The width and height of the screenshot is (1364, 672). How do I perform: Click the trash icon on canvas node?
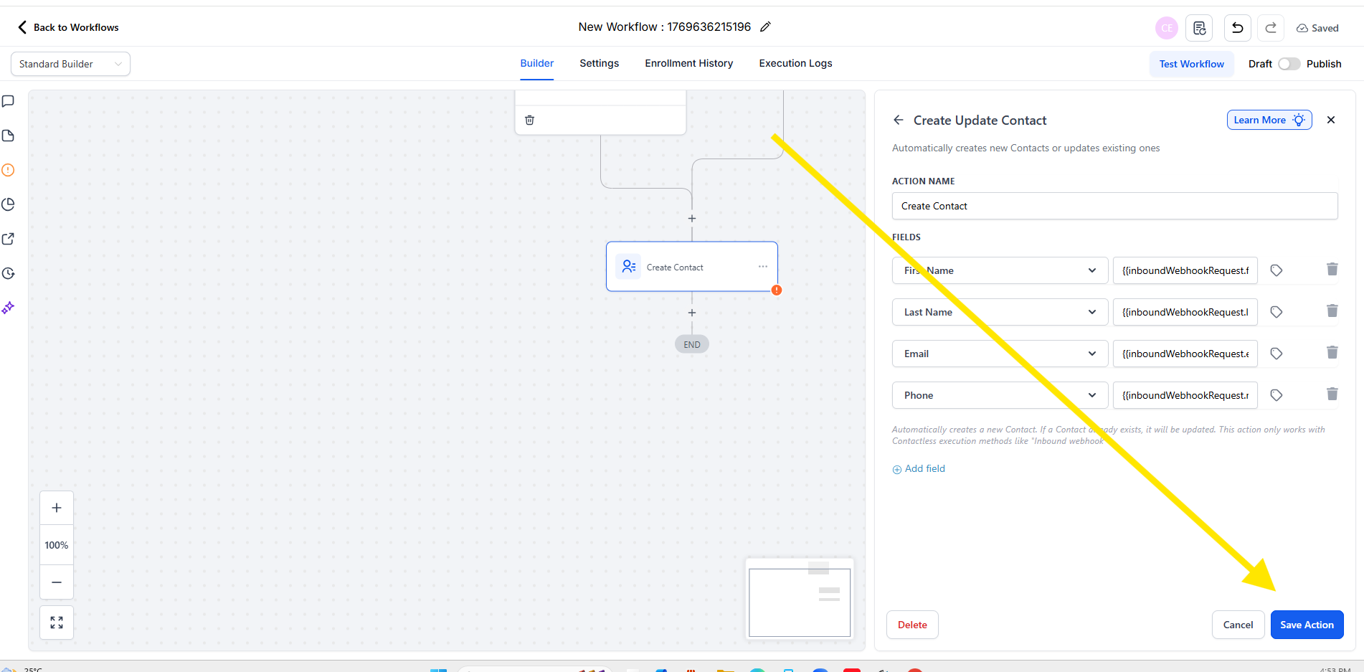click(x=530, y=120)
